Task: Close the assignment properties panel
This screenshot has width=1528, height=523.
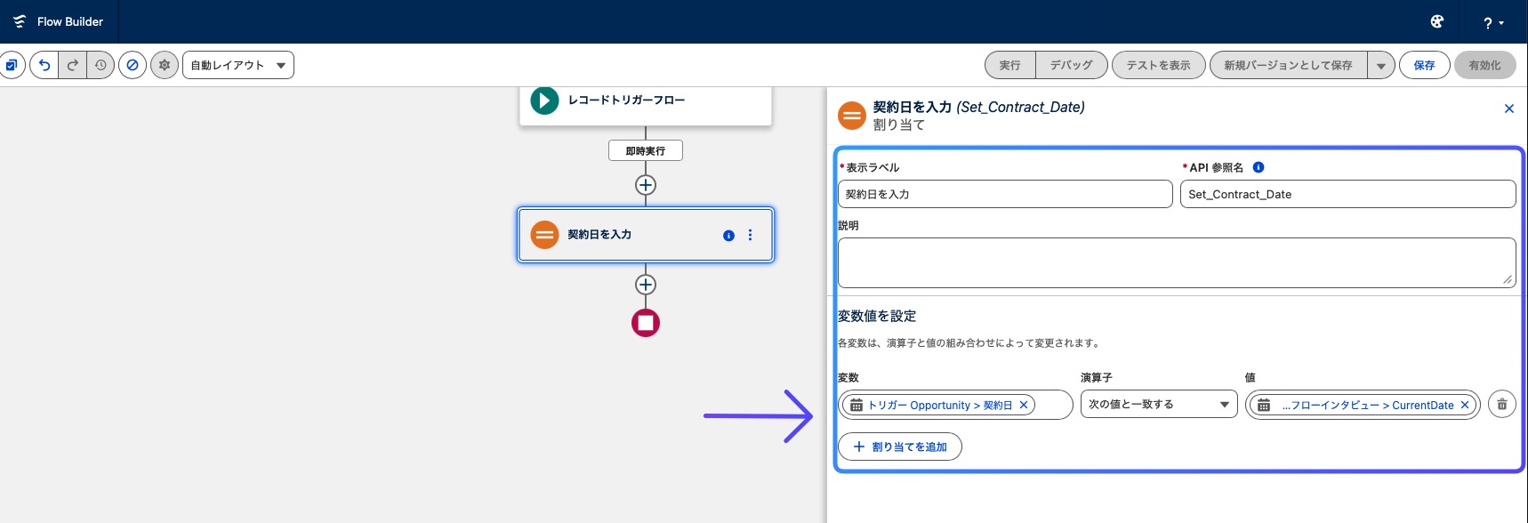Action: 1508,109
